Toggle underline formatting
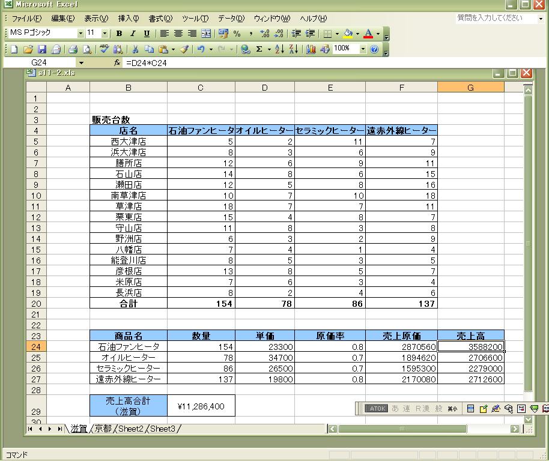Image resolution: width=549 pixels, height=461 pixels. pyautogui.click(x=147, y=34)
